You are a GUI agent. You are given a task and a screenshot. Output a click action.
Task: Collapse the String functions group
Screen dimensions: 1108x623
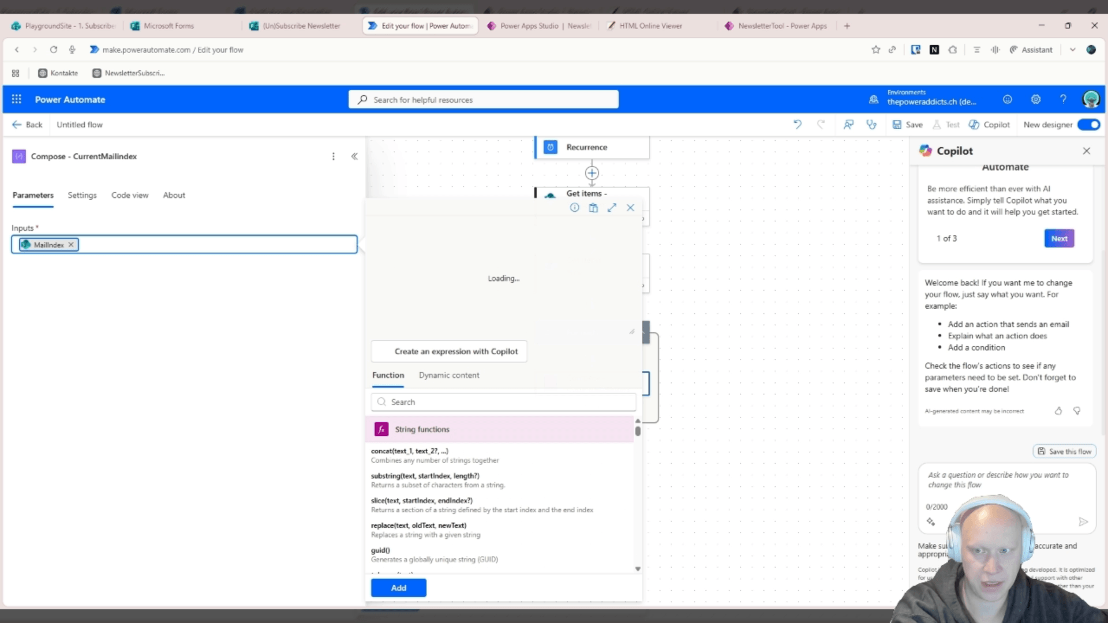pos(500,429)
